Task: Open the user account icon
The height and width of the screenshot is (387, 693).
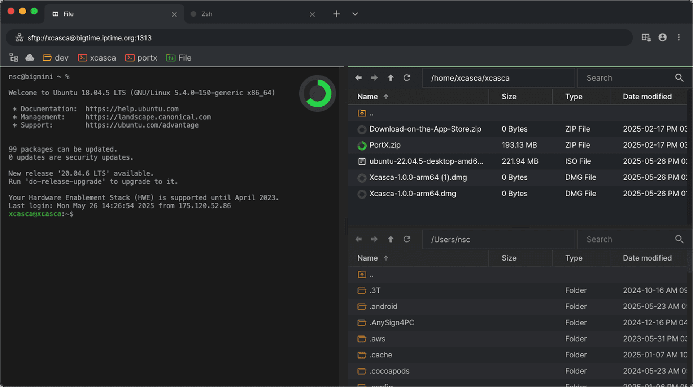Action: pyautogui.click(x=662, y=37)
